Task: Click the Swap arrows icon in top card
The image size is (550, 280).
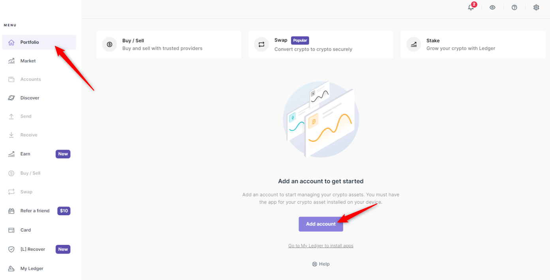Action: 261,45
